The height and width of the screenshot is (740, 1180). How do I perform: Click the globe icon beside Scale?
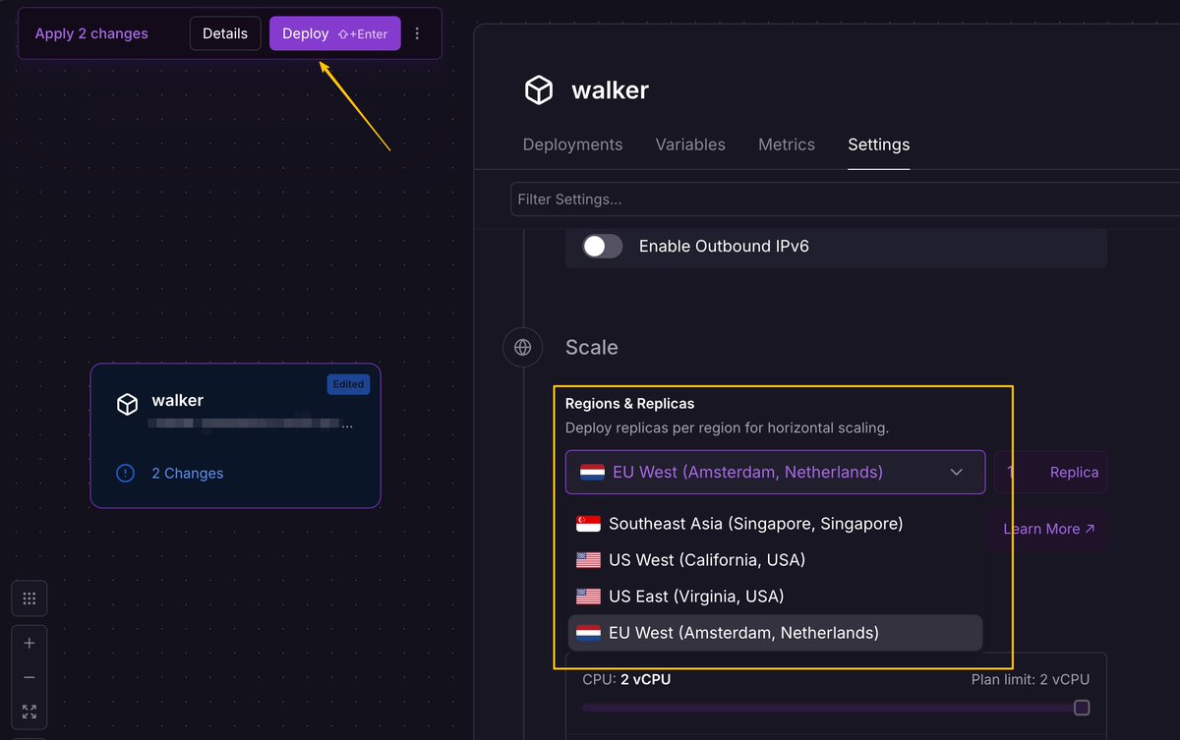[523, 347]
